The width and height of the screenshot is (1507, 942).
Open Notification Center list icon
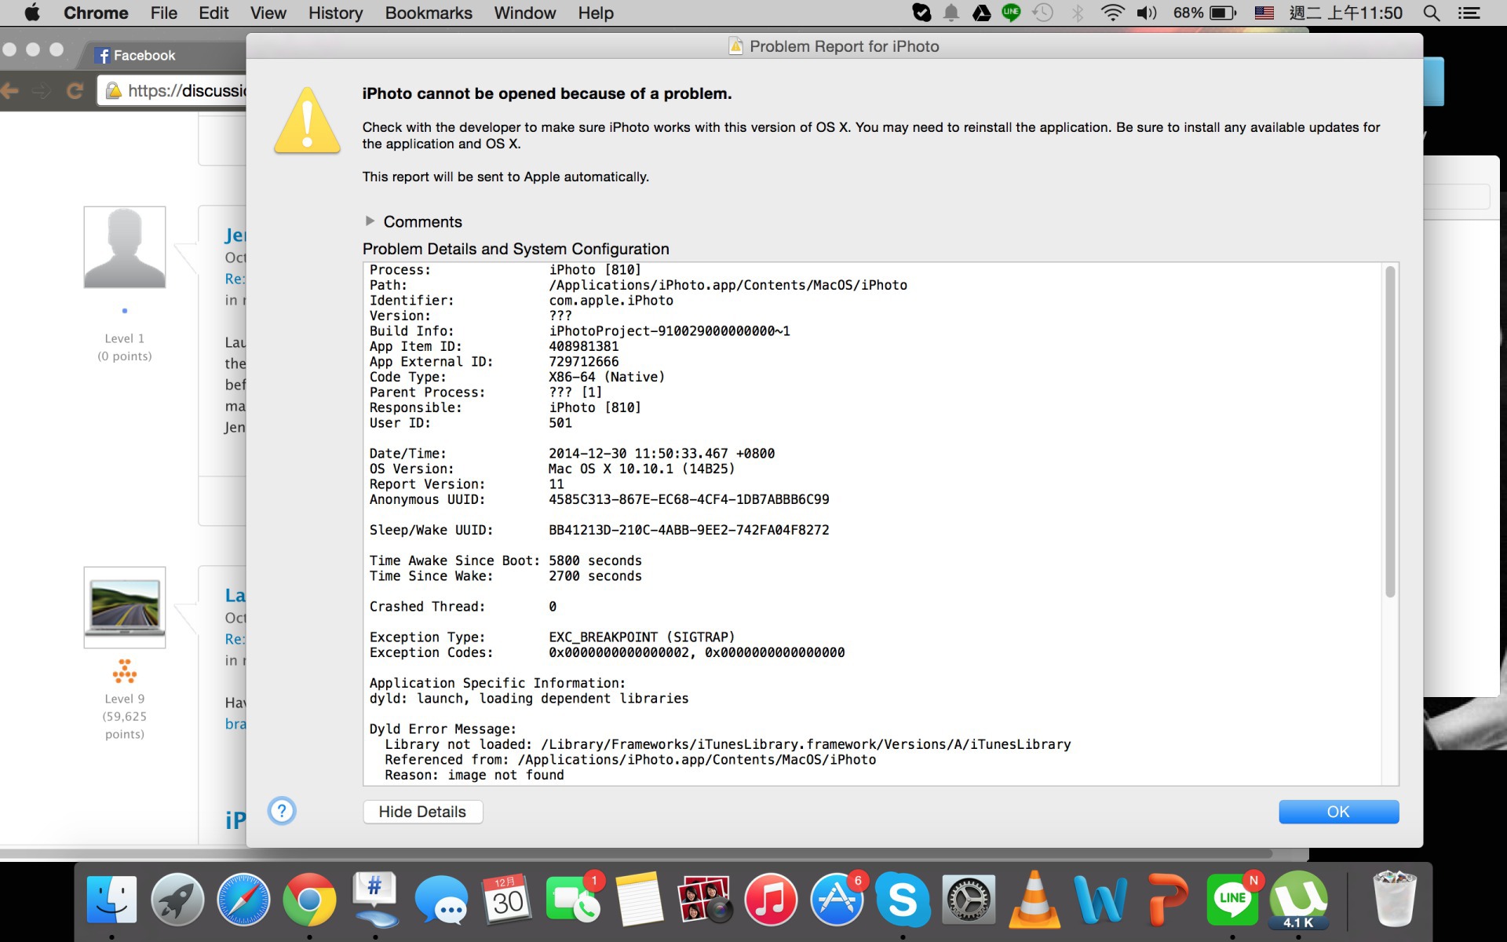(1469, 13)
